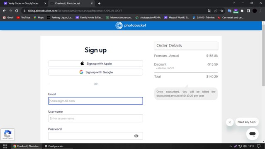Show hidden system tray icons
Image resolution: width=265 pixels, height=149 pixels.
231,146
